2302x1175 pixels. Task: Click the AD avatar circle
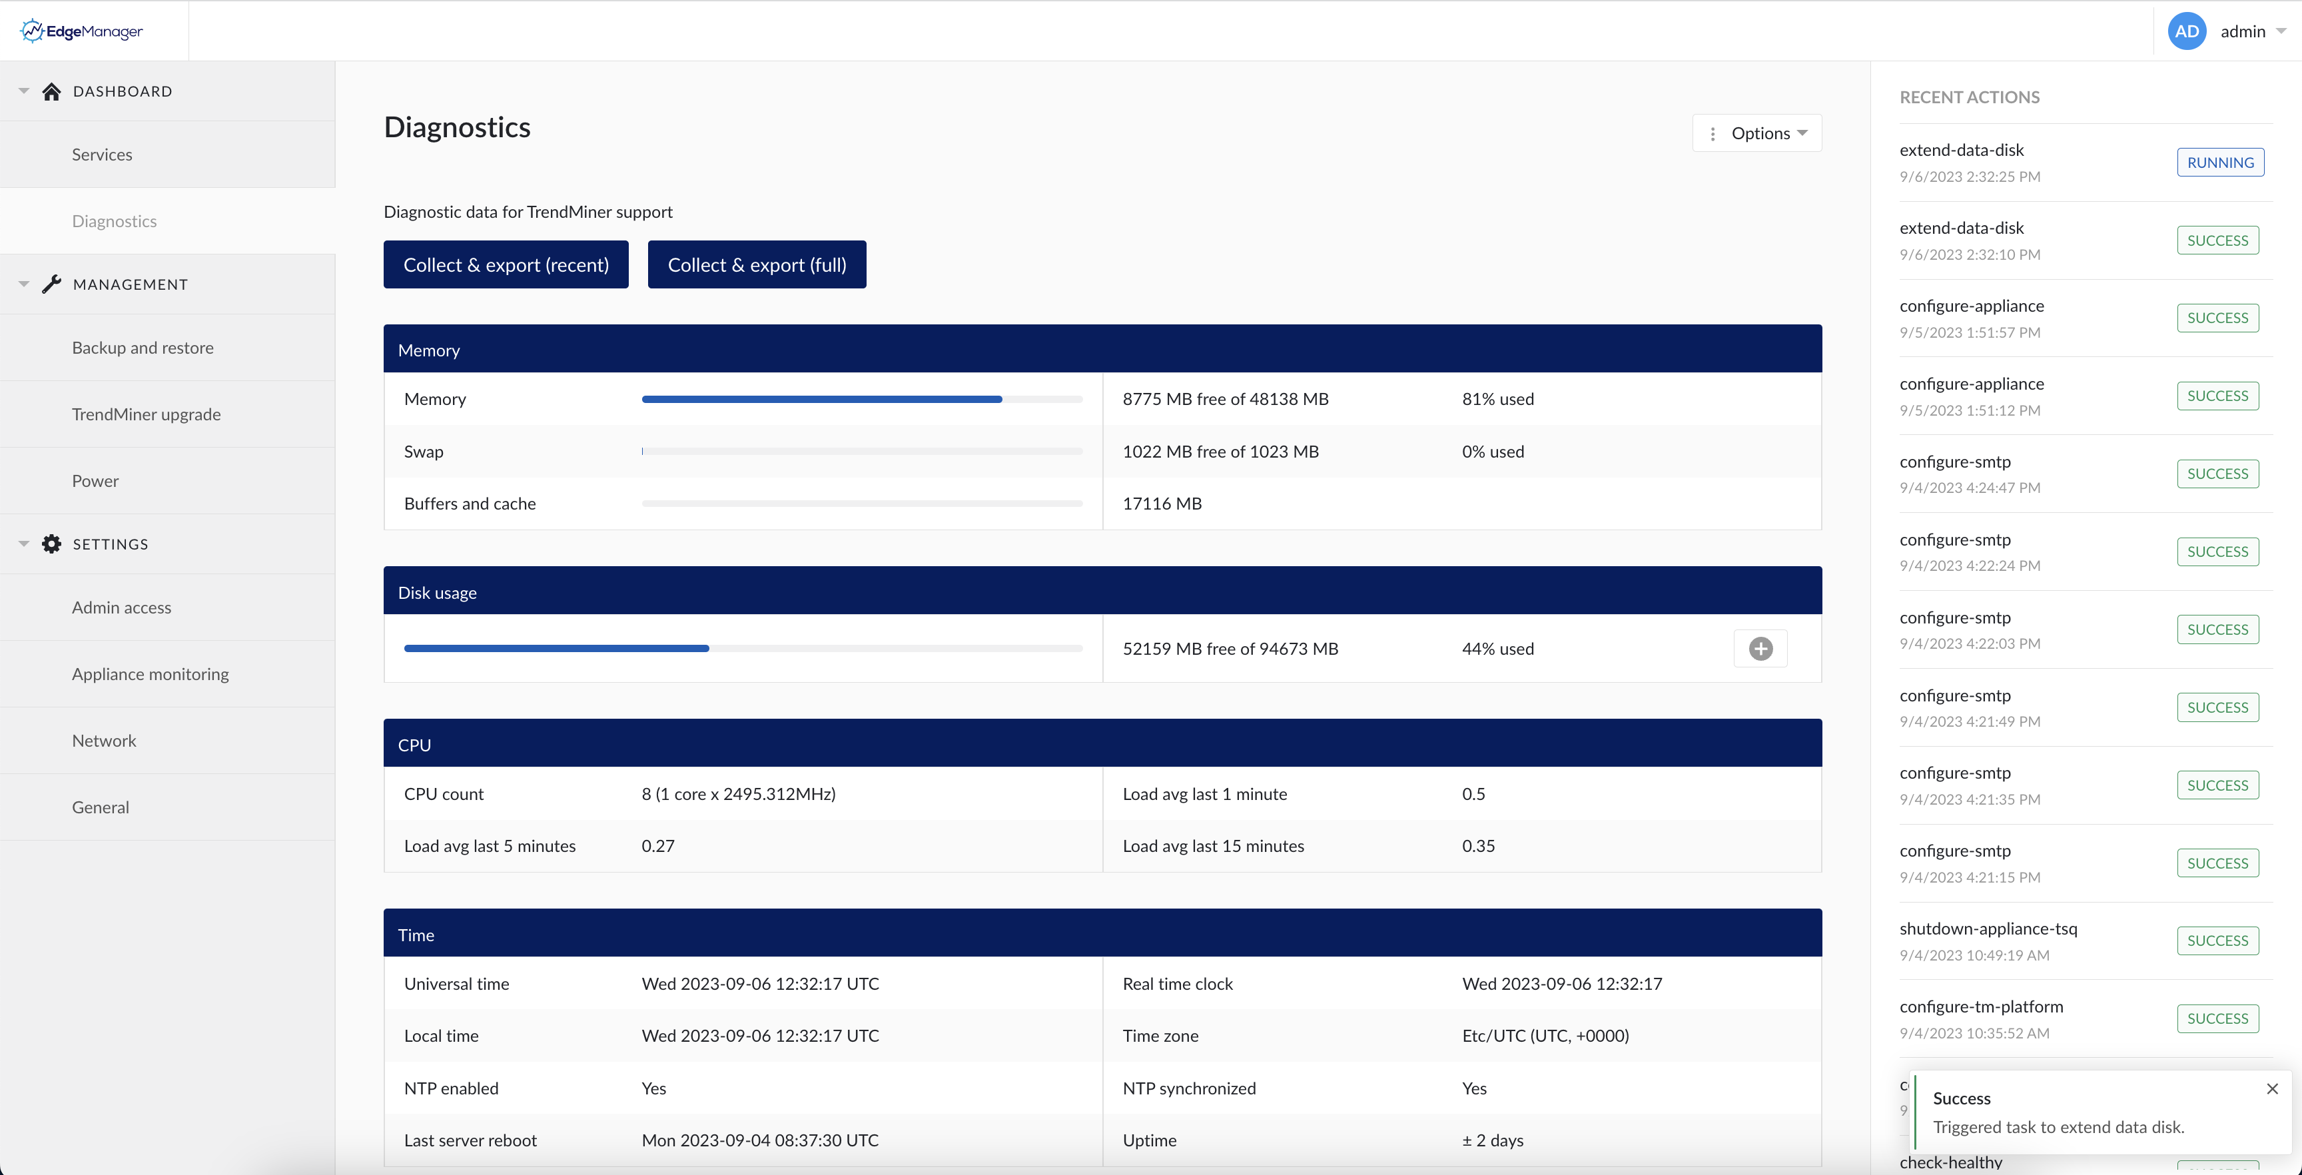pyautogui.click(x=2187, y=31)
